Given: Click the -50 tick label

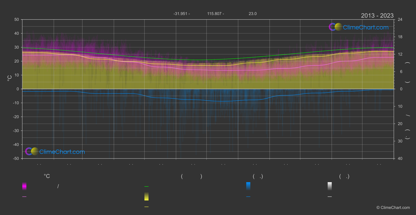Looking at the screenshot, I should coord(16,158).
